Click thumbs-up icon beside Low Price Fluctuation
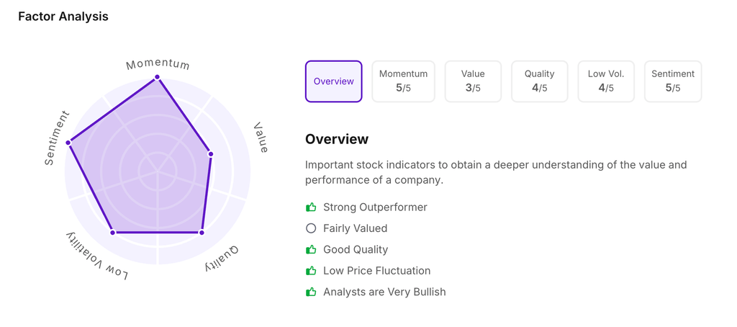The height and width of the screenshot is (327, 737). pyautogui.click(x=311, y=271)
